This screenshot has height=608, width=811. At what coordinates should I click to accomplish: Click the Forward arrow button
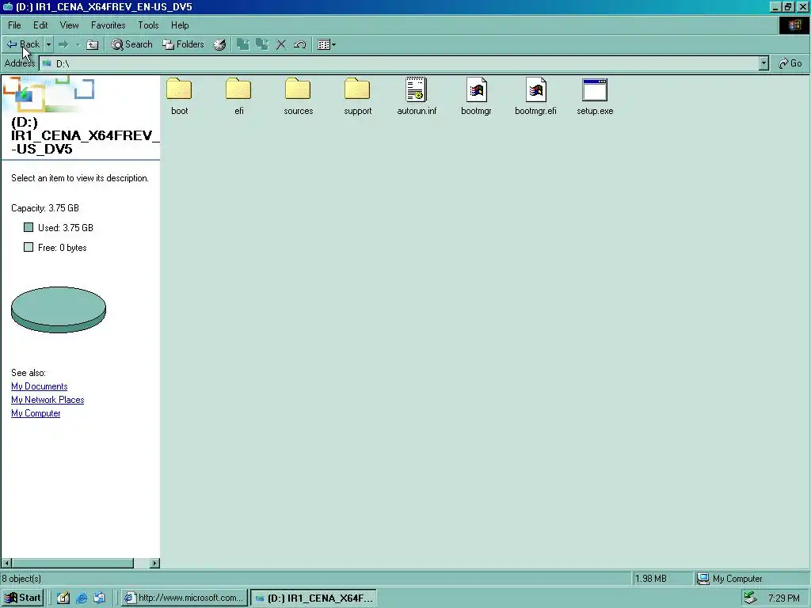(63, 44)
